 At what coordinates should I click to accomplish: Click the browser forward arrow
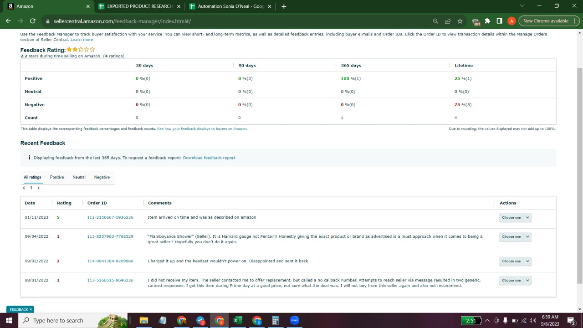pos(20,21)
